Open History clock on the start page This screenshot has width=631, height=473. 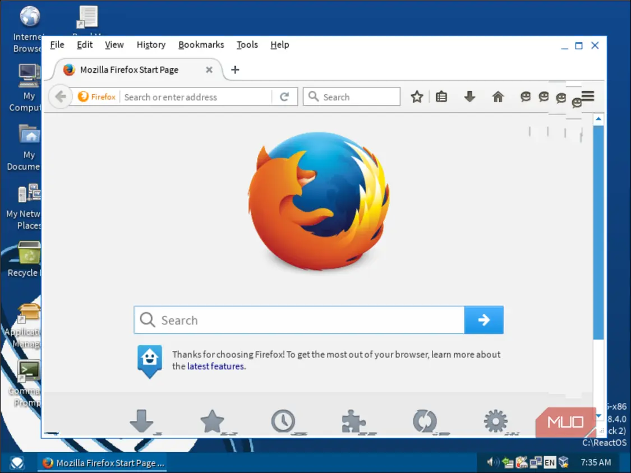283,421
